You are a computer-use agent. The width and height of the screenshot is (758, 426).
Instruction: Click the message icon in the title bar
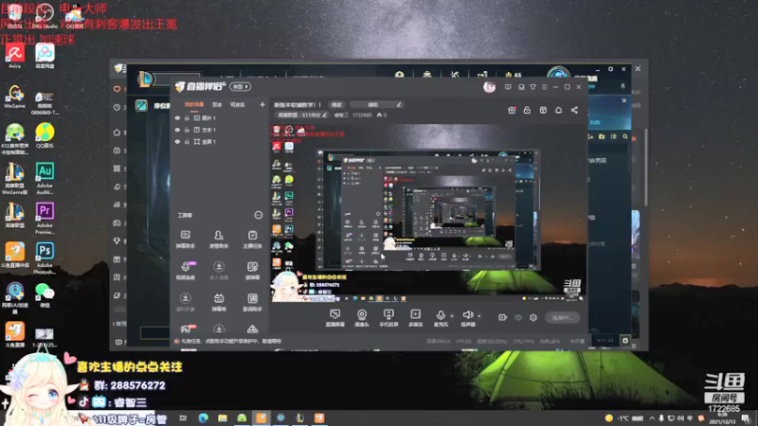[x=508, y=87]
